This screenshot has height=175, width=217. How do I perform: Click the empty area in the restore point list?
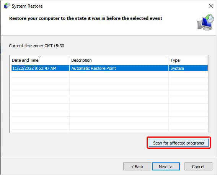[x=109, y=102]
